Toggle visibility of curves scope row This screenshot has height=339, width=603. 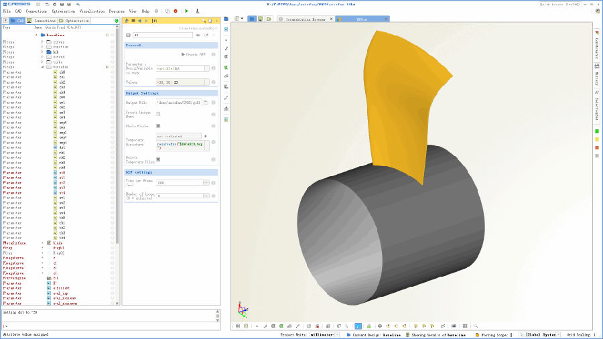pyautogui.click(x=113, y=42)
